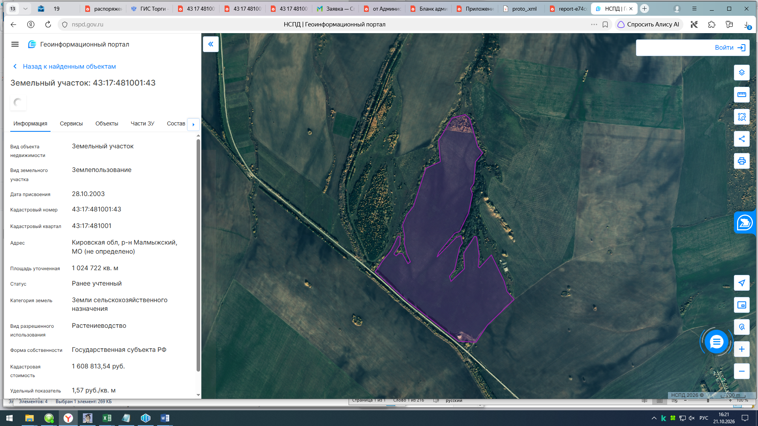
Task: Switch to the Части ЗУ tab
Action: 143,123
